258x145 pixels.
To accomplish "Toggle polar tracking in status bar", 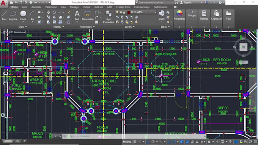I will (153, 142).
